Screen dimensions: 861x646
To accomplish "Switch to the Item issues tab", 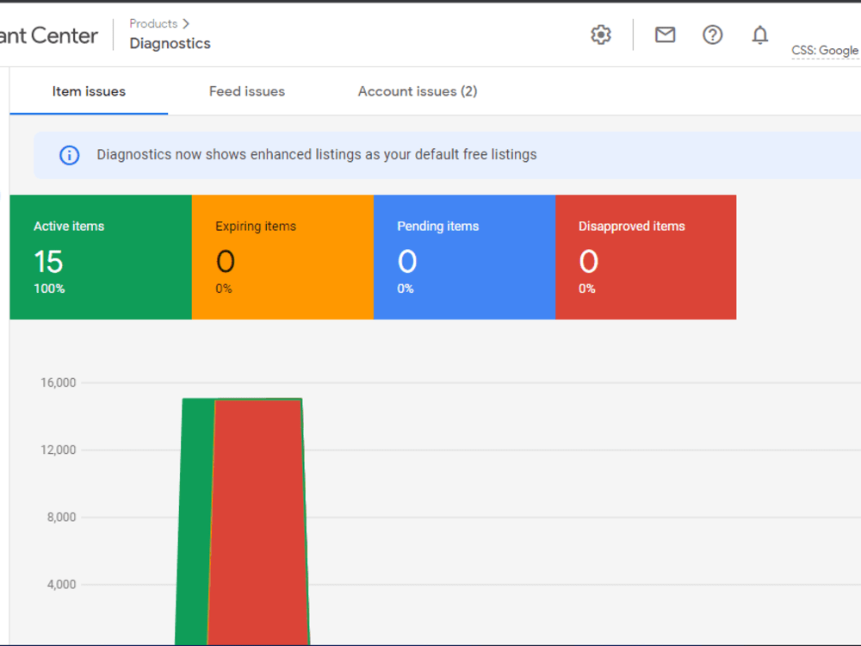I will (89, 91).
